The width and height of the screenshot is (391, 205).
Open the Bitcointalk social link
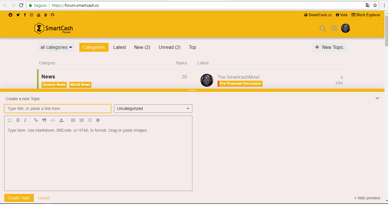tap(45, 15)
